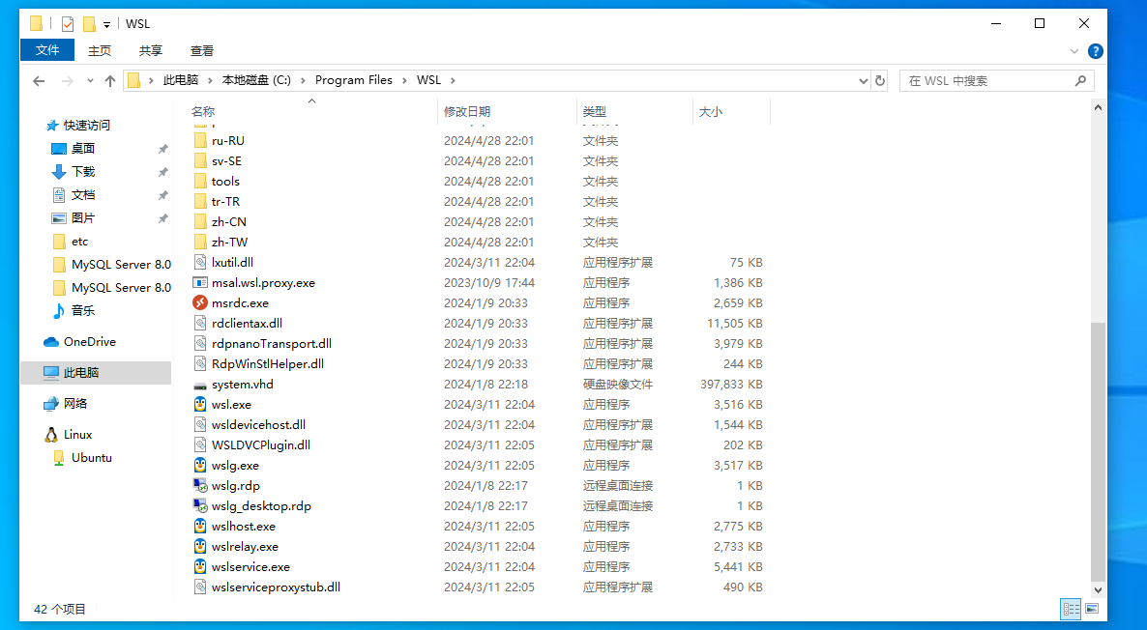The height and width of the screenshot is (630, 1147).
Task: Open Linux penguin entry in navigation pane
Action: 68,434
